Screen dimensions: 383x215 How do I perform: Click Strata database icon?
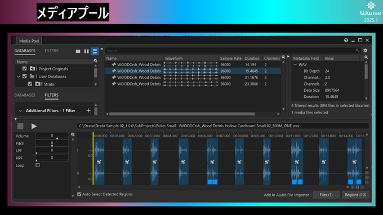(38, 84)
